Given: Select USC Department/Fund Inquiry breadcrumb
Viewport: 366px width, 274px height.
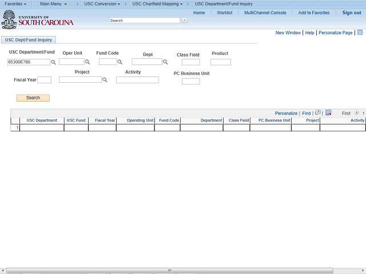Looking at the screenshot, I should (x=224, y=4).
